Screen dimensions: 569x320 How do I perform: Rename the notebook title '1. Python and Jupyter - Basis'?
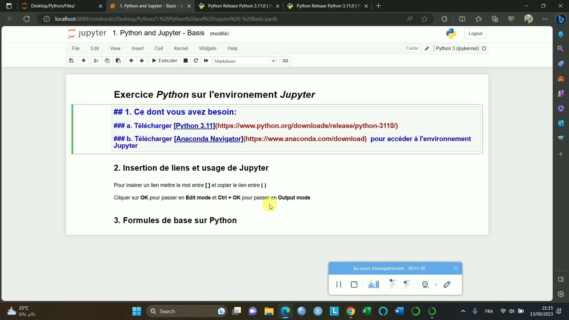click(x=158, y=33)
